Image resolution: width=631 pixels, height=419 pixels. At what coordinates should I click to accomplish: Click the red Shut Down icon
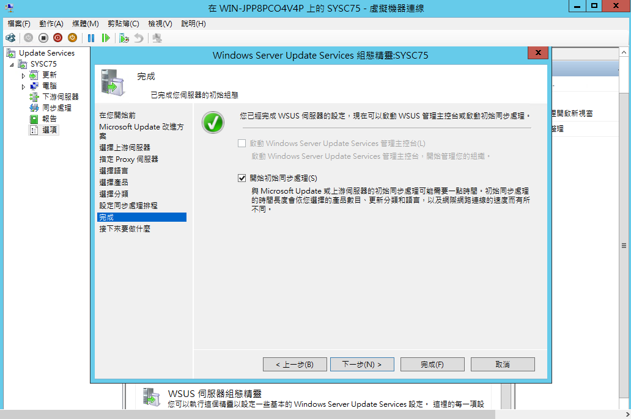coord(58,38)
